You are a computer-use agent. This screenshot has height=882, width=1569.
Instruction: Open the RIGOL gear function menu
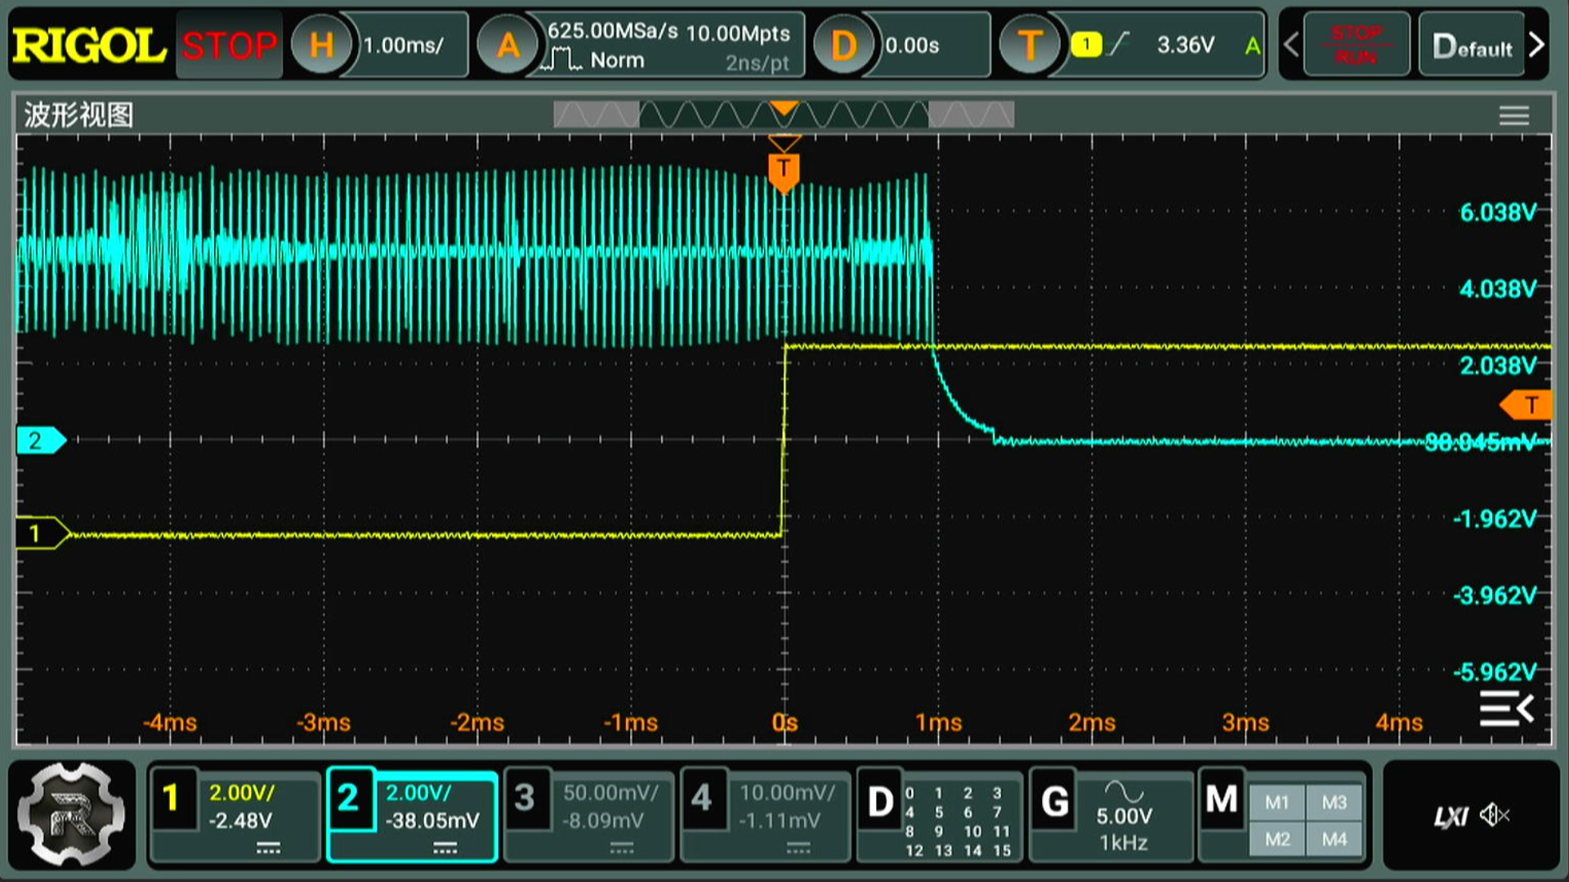[x=72, y=814]
